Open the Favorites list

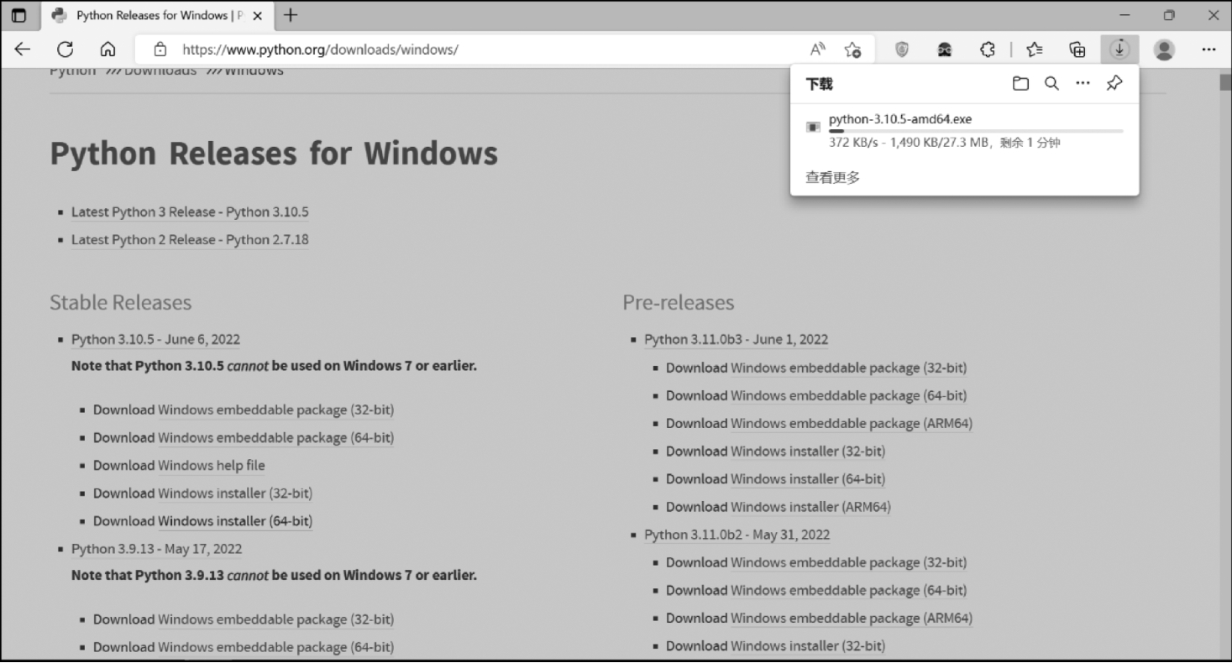pyautogui.click(x=1035, y=50)
